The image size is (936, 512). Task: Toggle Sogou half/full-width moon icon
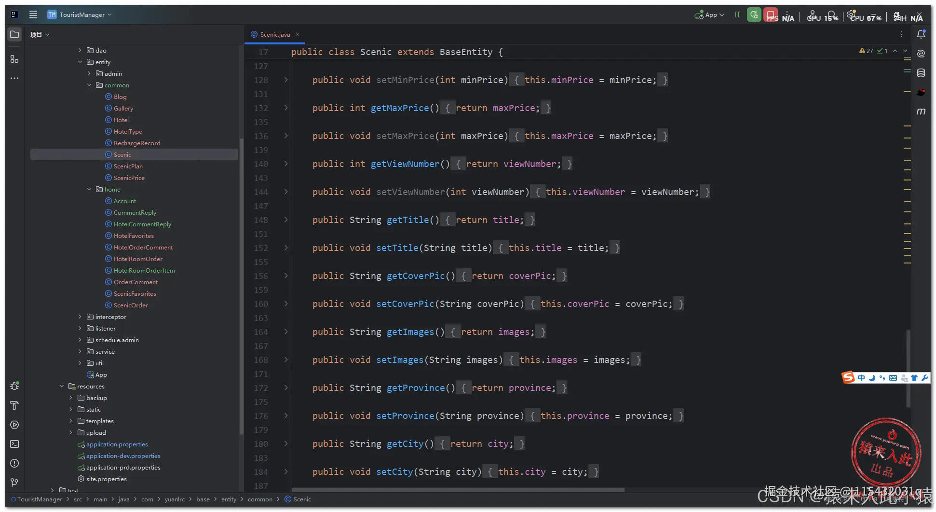pos(872,378)
